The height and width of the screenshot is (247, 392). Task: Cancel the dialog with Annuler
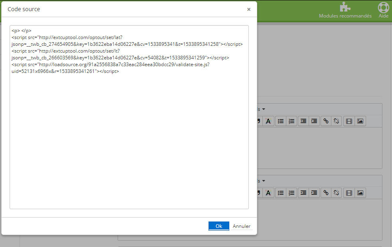[241, 226]
